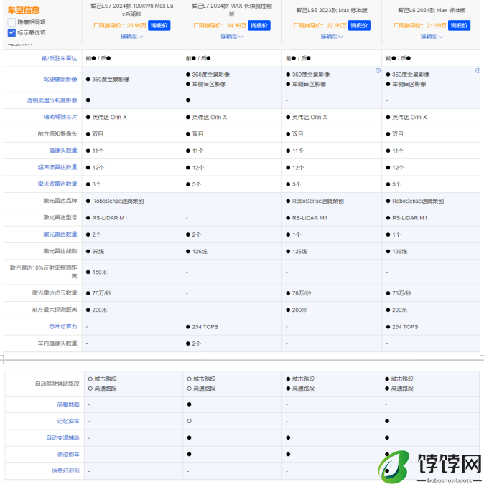Select 城市路段 in the LS6 column

pos(303,379)
